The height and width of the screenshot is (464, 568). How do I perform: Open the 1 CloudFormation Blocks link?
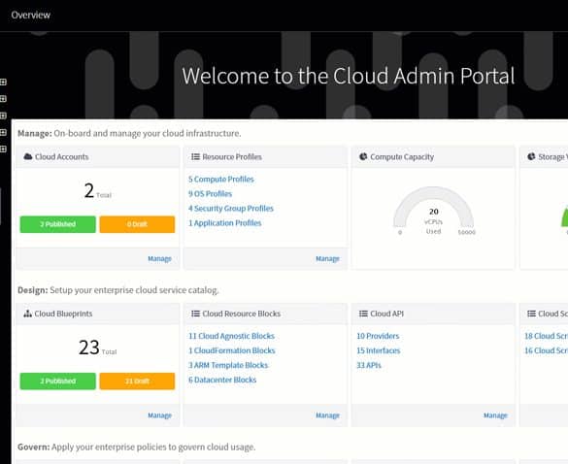[x=232, y=350]
